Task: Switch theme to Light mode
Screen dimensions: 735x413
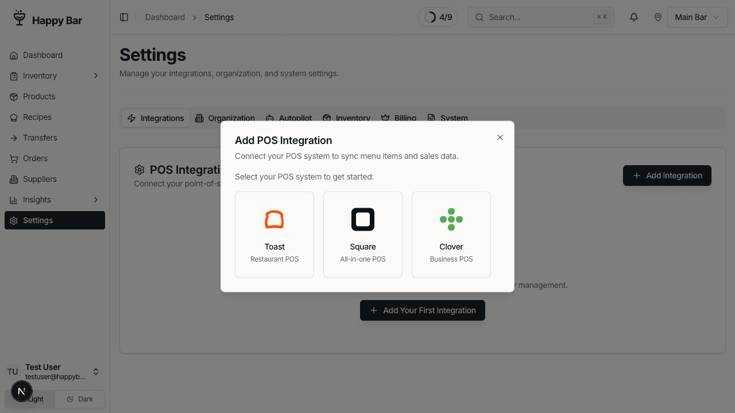Action: point(36,400)
